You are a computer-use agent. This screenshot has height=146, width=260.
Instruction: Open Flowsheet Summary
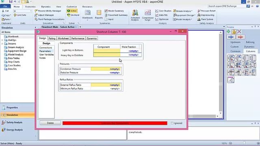click(116, 15)
